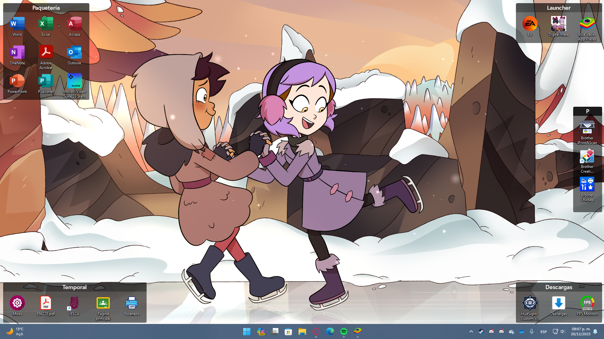Open the Escaneos printer shortcut

coord(132,303)
